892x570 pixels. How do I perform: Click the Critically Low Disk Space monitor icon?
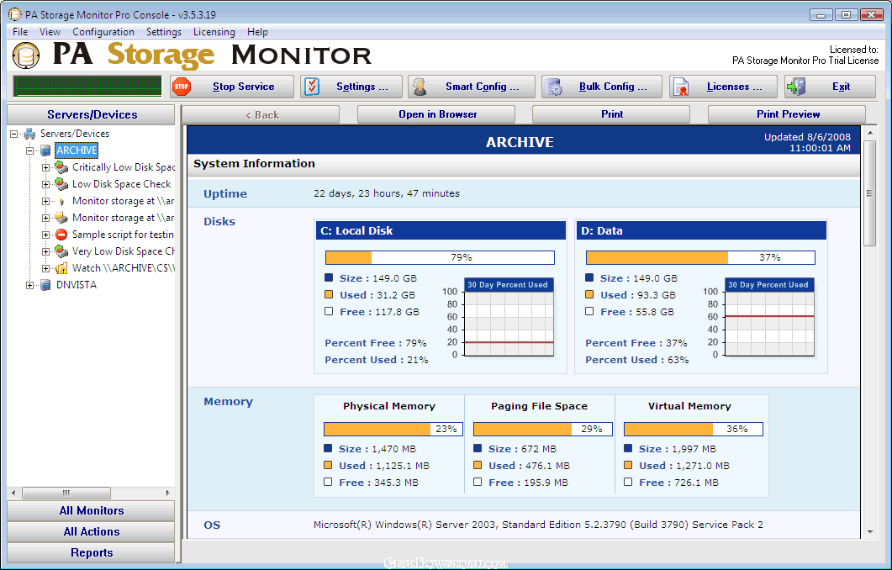[x=61, y=167]
